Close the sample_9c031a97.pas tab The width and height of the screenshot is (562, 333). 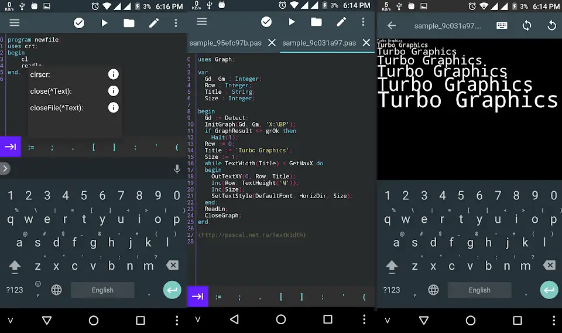point(366,43)
